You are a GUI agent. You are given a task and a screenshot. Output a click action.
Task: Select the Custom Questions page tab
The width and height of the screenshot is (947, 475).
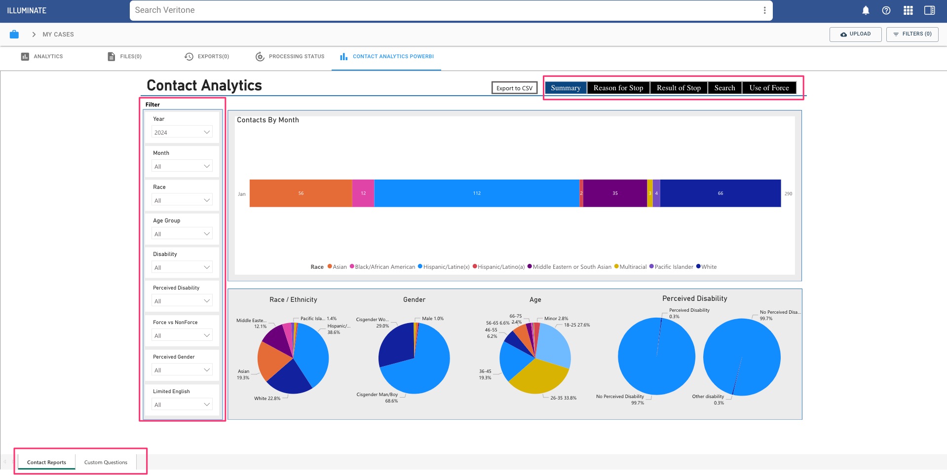pyautogui.click(x=106, y=462)
